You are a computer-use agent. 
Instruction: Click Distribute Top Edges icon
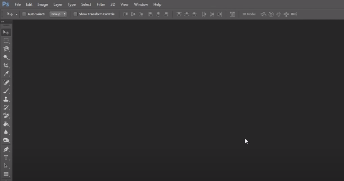(x=179, y=14)
